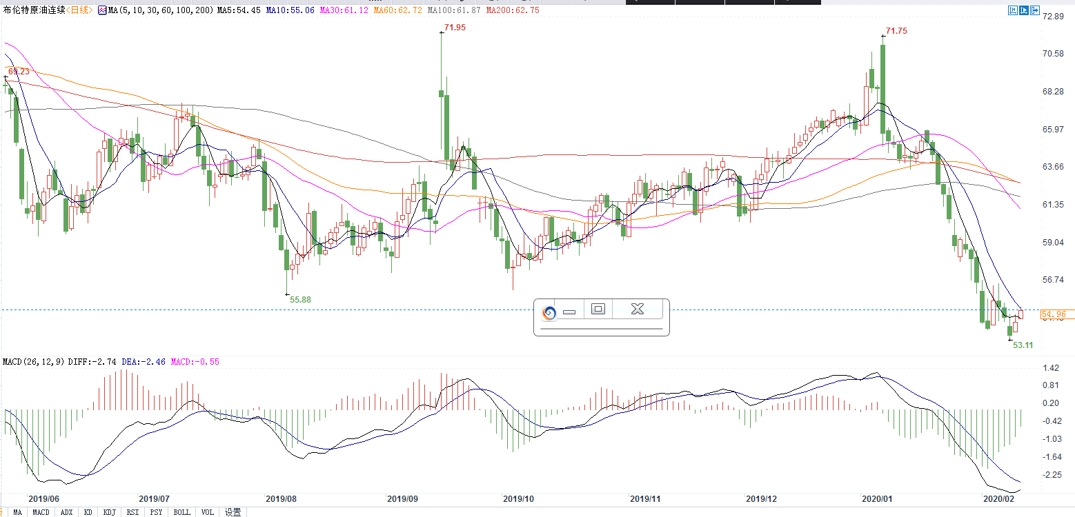Click the MA(5,10,30,60,100,200) parameters label
Viewport: 1075px width, 517px height.
[161, 10]
